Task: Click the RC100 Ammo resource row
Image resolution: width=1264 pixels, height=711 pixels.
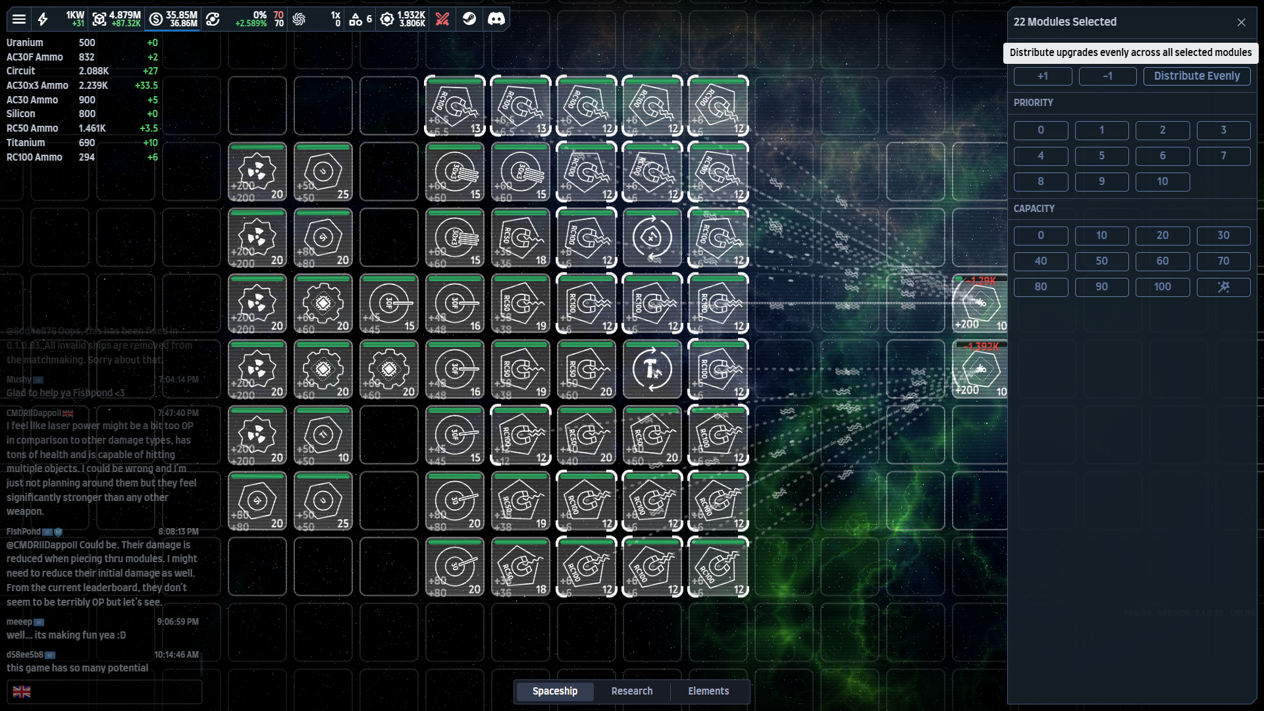Action: tap(82, 157)
